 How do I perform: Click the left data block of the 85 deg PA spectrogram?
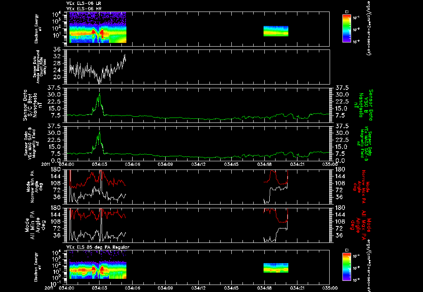98,265
